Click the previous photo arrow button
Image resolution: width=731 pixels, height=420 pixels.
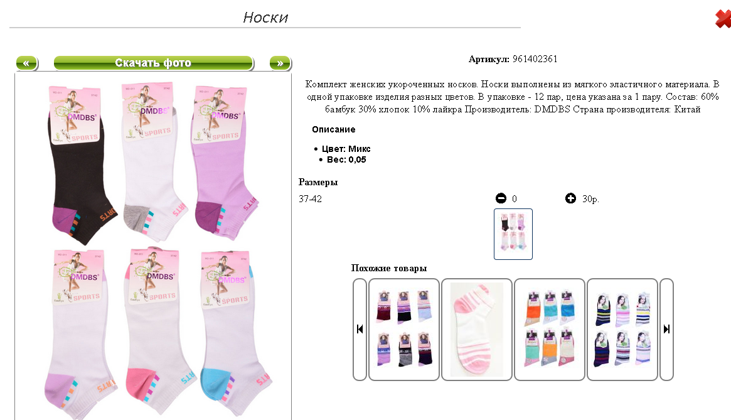click(x=27, y=63)
